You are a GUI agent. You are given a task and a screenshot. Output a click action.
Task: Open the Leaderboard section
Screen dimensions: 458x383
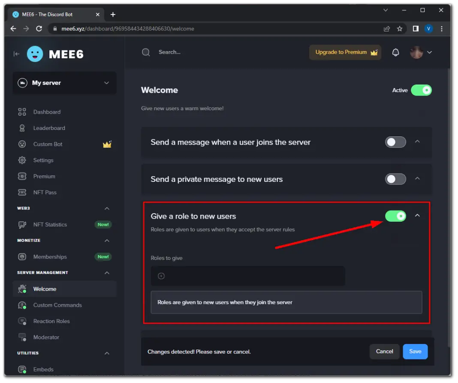coord(49,128)
